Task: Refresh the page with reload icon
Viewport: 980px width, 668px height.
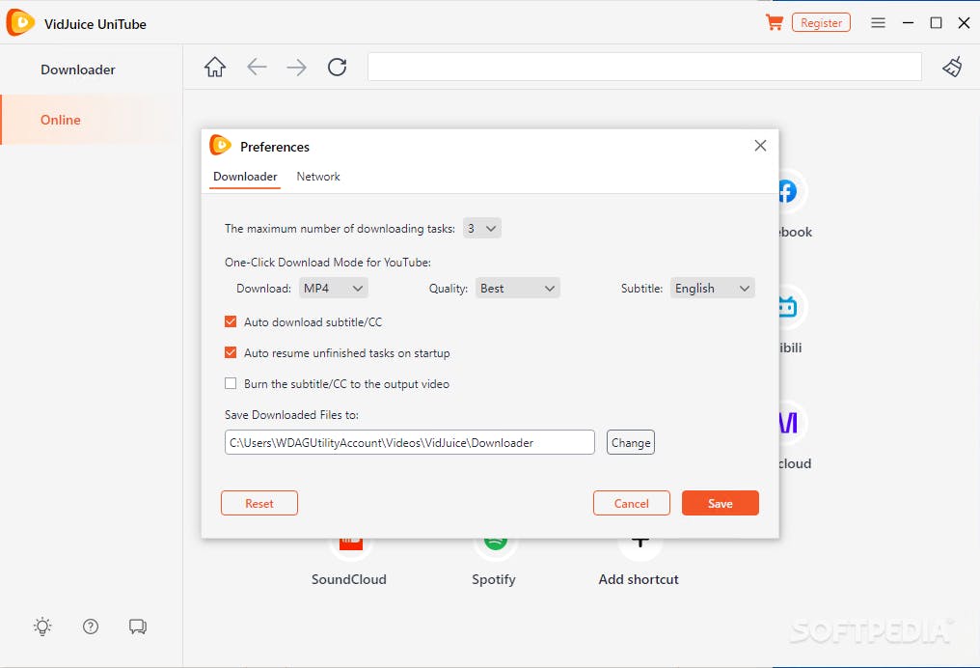Action: coord(337,67)
